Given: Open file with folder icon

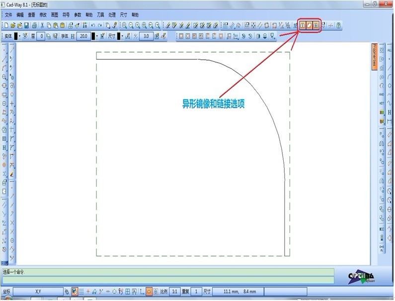Looking at the screenshot, I should click(x=13, y=25).
